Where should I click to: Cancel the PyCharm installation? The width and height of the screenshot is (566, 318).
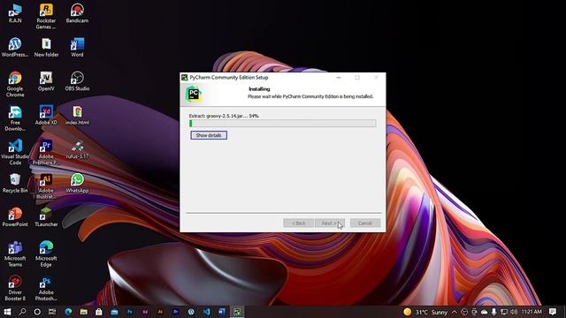pyautogui.click(x=365, y=223)
